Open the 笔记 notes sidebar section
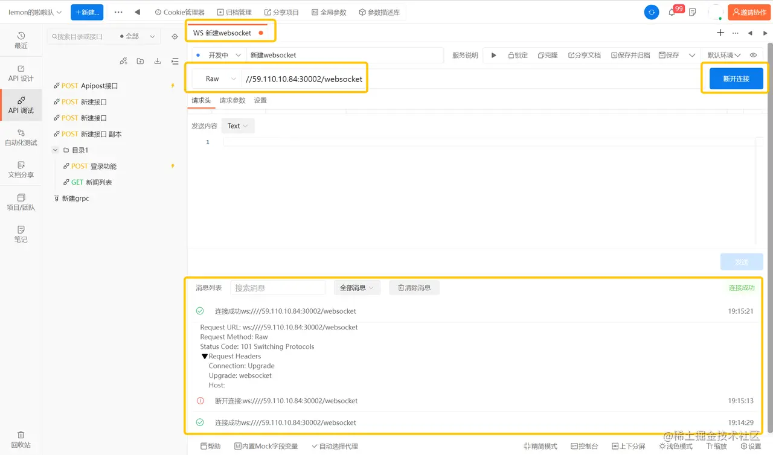The image size is (773, 455). (x=21, y=234)
